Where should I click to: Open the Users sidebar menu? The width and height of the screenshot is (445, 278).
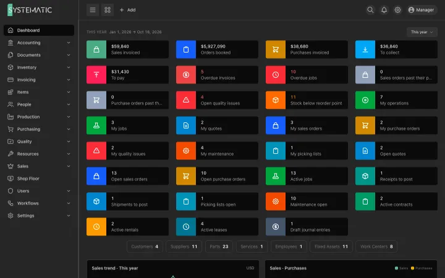click(39, 191)
